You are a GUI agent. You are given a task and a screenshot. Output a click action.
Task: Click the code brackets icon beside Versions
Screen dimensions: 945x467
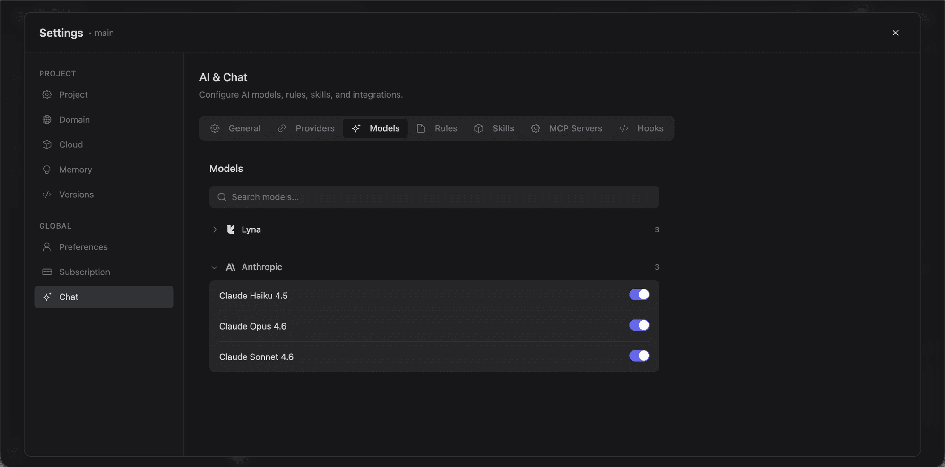pos(47,195)
